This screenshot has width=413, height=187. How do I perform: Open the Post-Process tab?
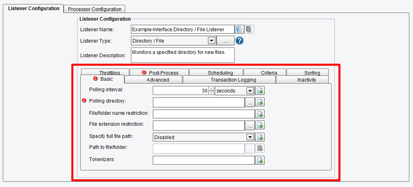click(159, 72)
